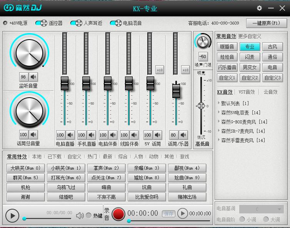The width and height of the screenshot is (290, 228).
Task: Mute the 电脑直播 channel speaker
Action: tap(70, 135)
